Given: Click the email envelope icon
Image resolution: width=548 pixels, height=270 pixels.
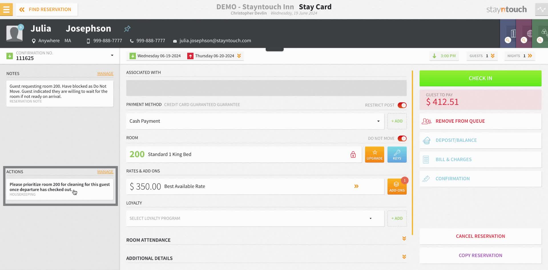Looking at the screenshot, I should pos(175,41).
